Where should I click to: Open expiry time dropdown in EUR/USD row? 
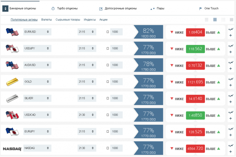click(87, 32)
